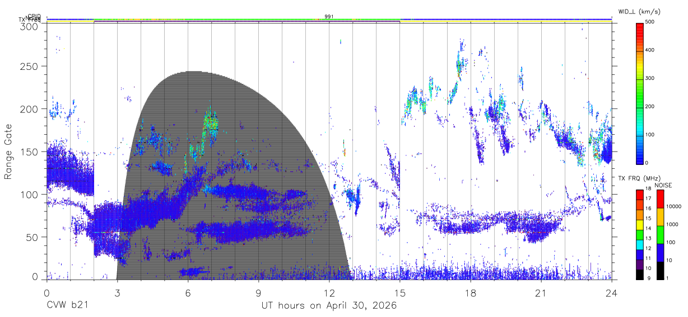The height and width of the screenshot is (317, 688).
Task: Click the 400 tick on width colorbar
Action: tap(650, 50)
